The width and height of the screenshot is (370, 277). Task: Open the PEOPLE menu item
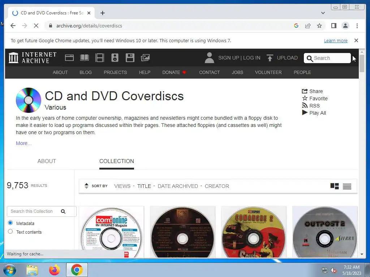tap(302, 72)
